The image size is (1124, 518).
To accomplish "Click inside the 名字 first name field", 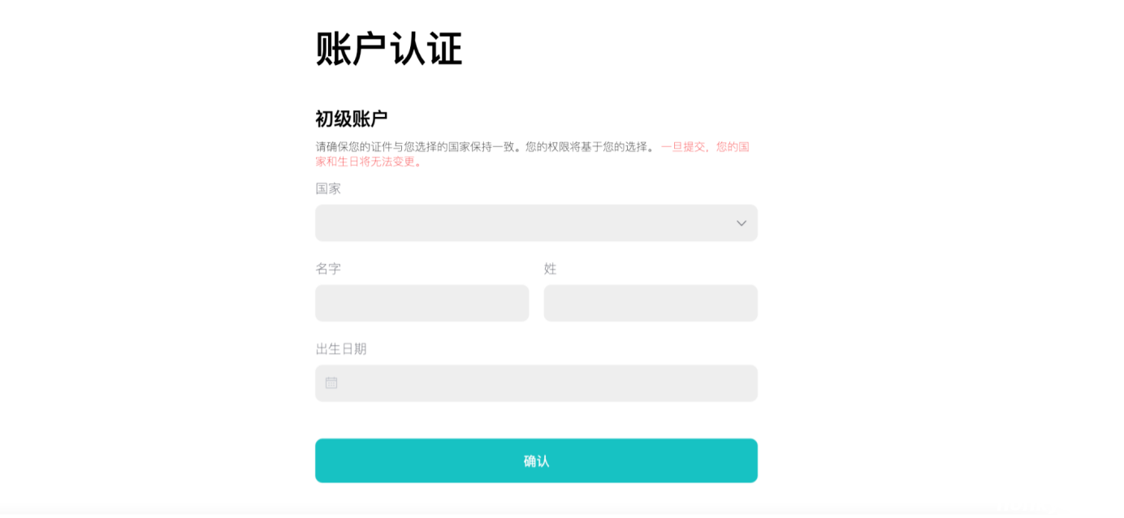I will pyautogui.click(x=421, y=303).
